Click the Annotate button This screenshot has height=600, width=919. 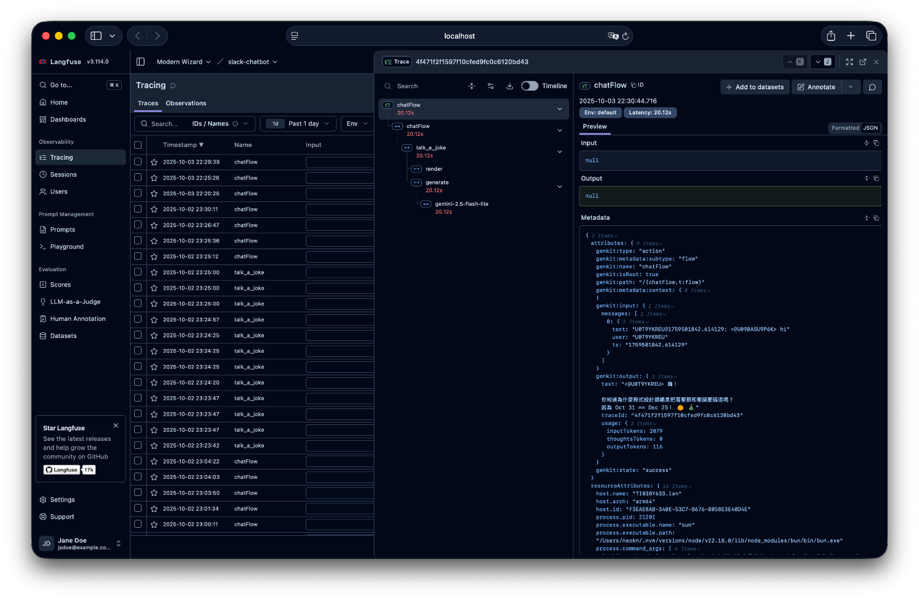click(816, 87)
